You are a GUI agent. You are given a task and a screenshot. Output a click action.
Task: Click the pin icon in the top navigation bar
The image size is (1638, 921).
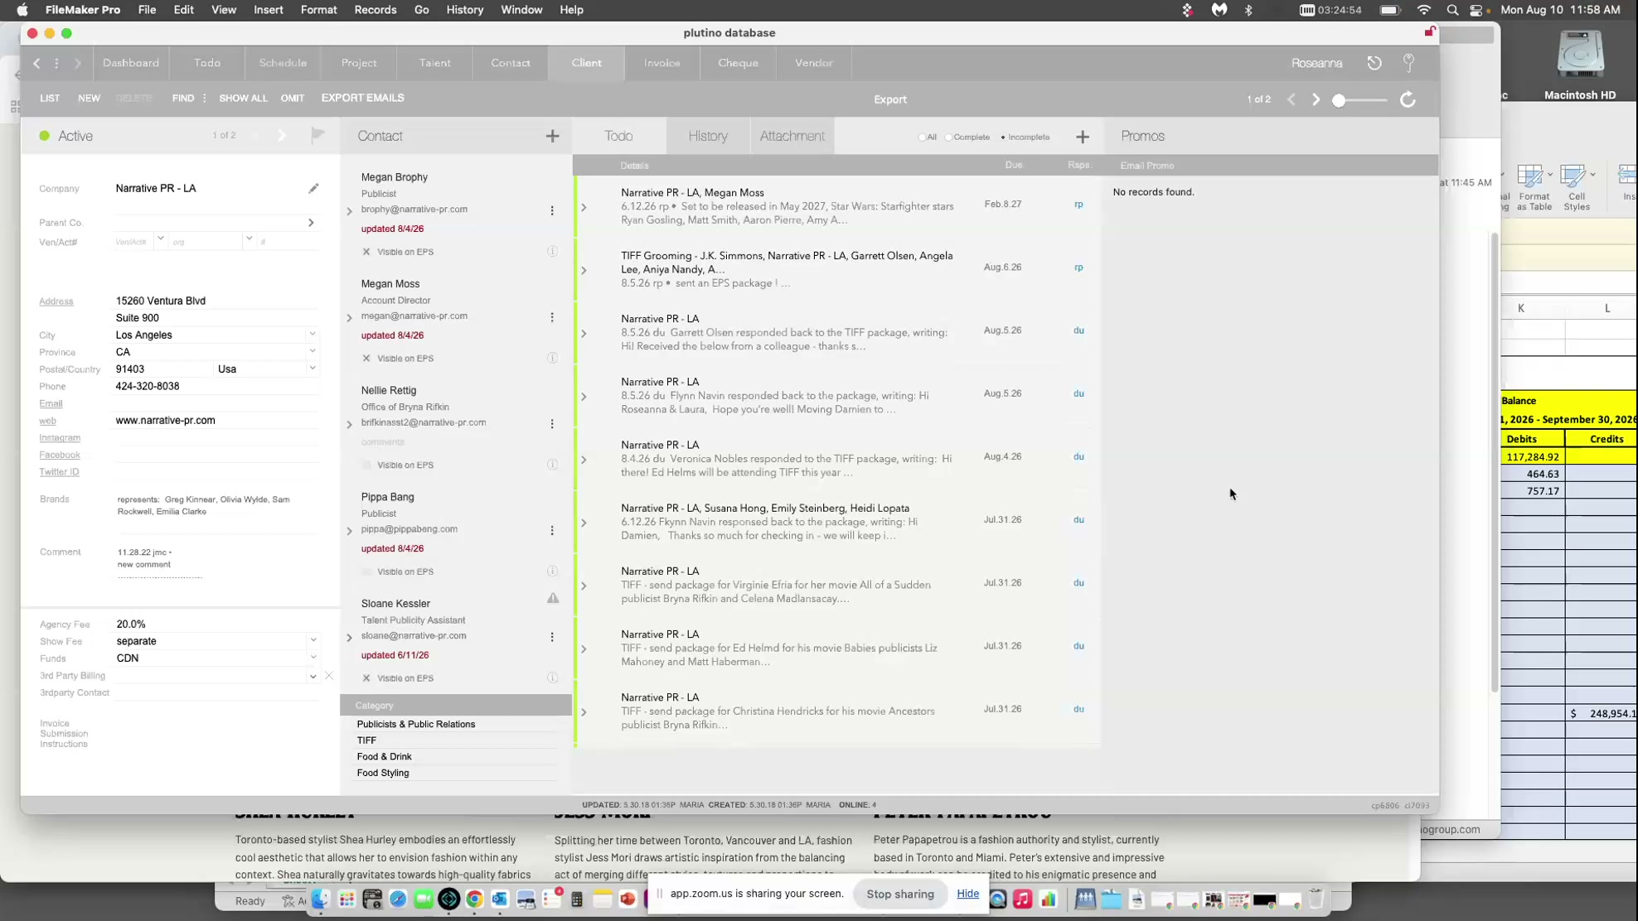point(1408,63)
